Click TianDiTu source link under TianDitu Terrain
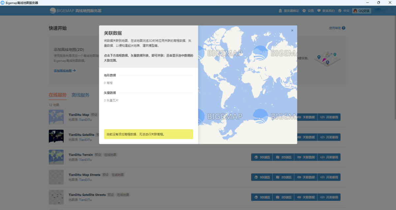 pyautogui.click(x=85, y=160)
